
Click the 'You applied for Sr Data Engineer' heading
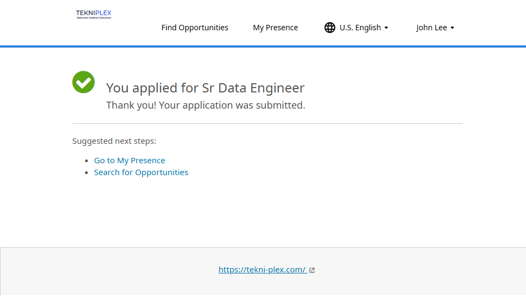click(205, 88)
